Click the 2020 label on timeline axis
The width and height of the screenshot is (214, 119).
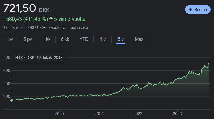[59, 114]
